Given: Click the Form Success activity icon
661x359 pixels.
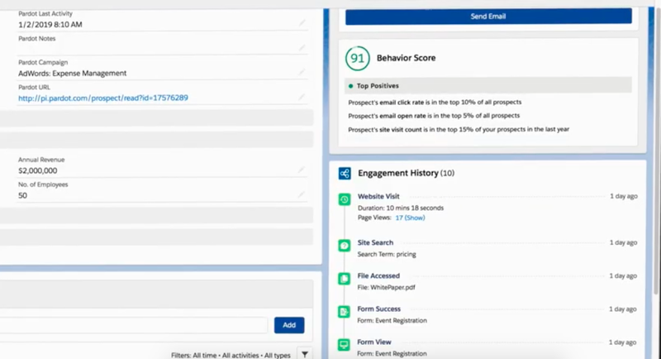Looking at the screenshot, I should pyautogui.click(x=345, y=312).
